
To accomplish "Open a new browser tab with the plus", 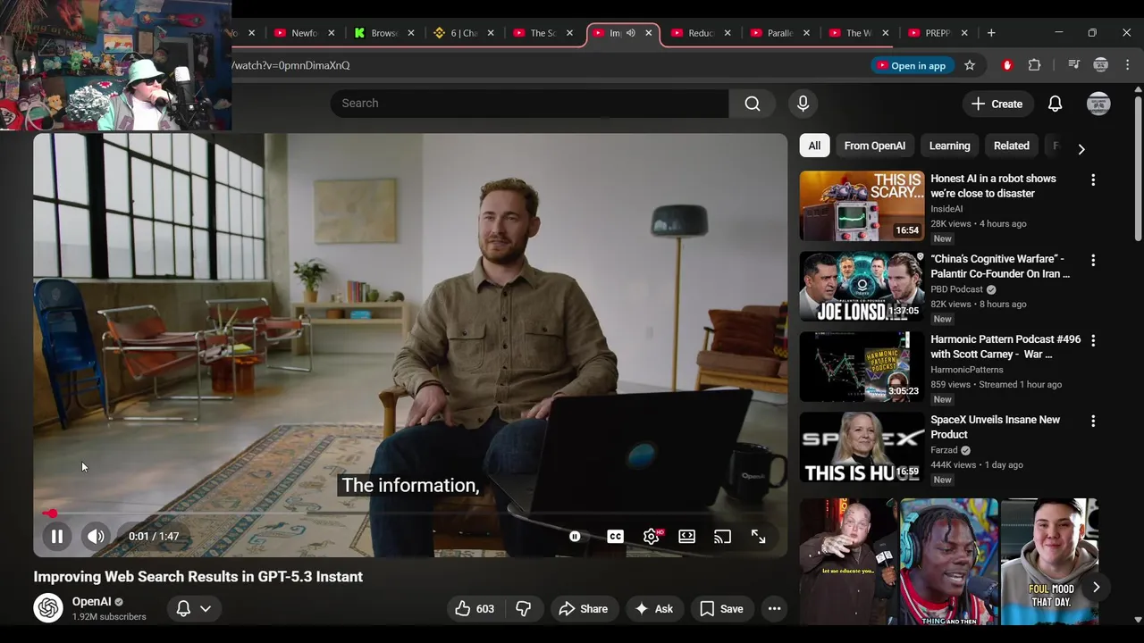I will point(991,33).
